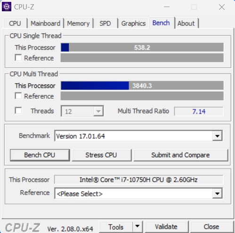Open the Mainboard tab

46,23
